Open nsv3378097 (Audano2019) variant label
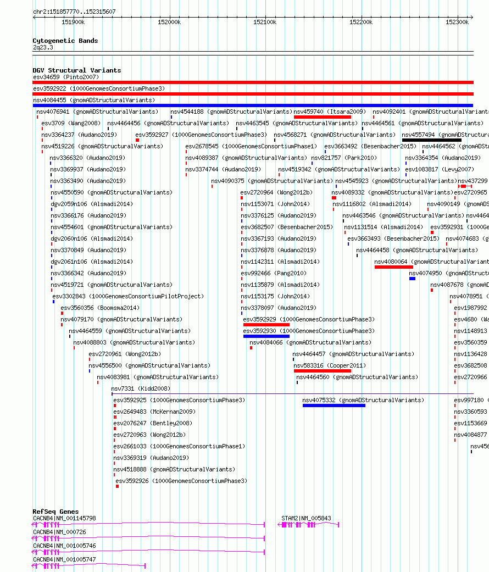This screenshot has height=572, width=489. click(279, 308)
